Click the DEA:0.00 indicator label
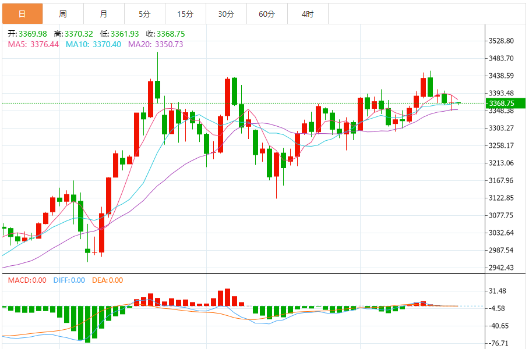This screenshot has width=529, height=349. click(x=108, y=280)
